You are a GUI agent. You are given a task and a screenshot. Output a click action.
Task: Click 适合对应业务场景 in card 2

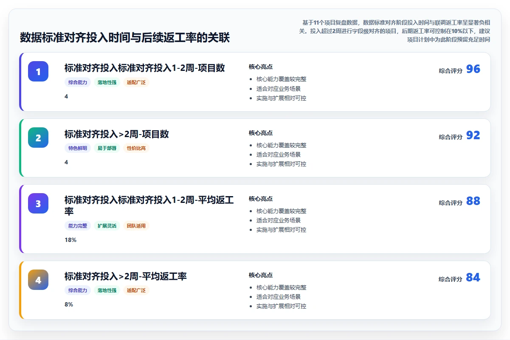pyautogui.click(x=279, y=155)
